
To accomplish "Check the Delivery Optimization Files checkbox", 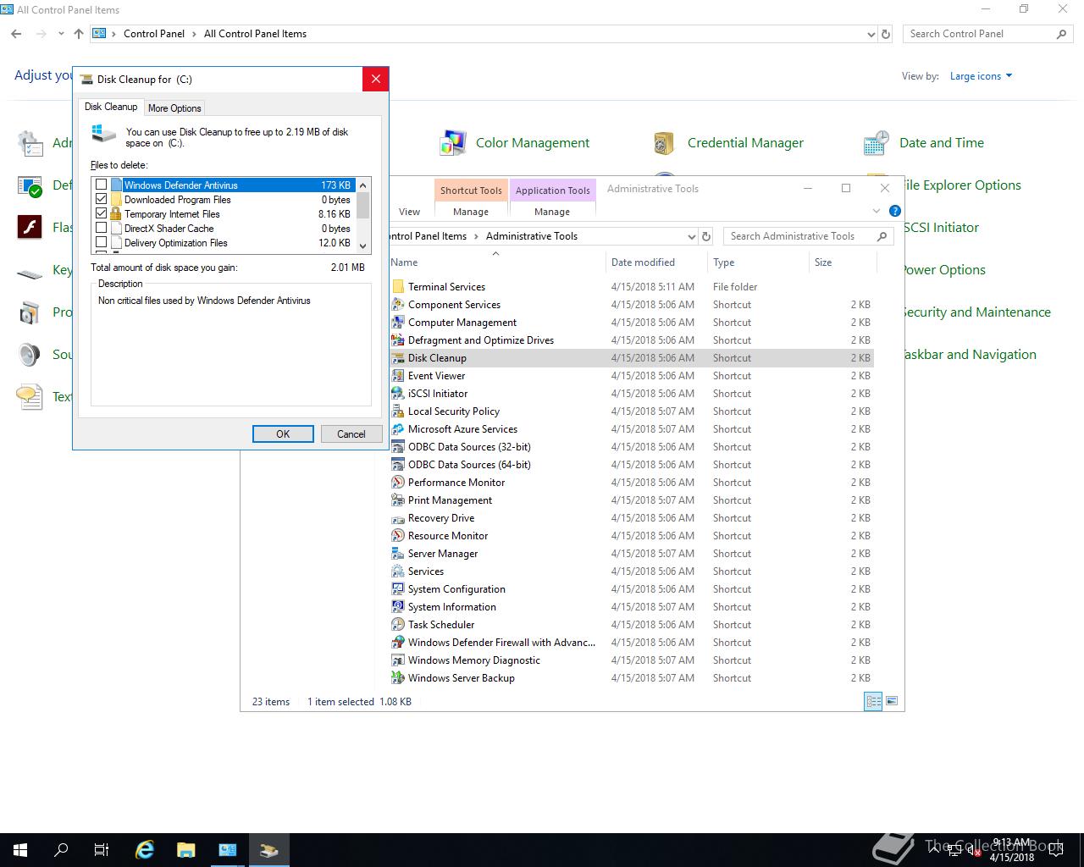I will pos(102,242).
